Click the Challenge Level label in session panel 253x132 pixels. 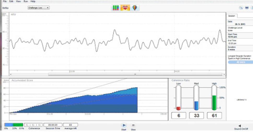coord(235,28)
